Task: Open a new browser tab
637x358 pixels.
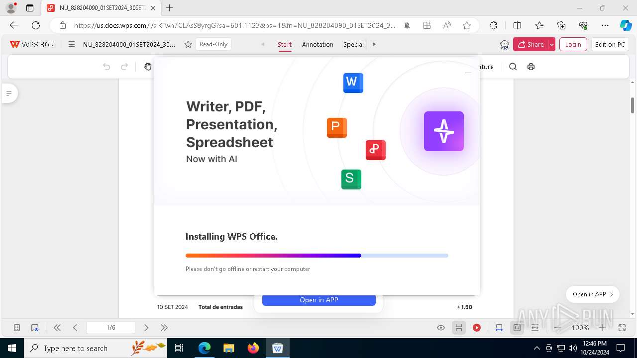Action: [170, 8]
